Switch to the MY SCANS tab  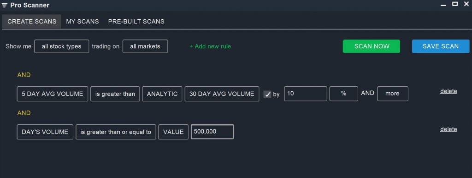point(83,22)
